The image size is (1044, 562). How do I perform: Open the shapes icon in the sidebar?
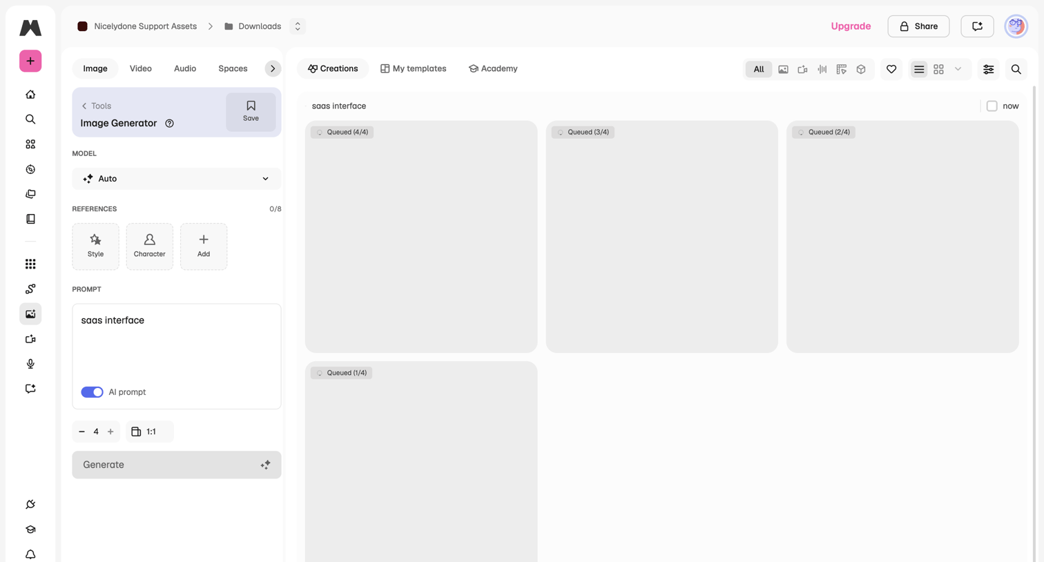pyautogui.click(x=30, y=144)
